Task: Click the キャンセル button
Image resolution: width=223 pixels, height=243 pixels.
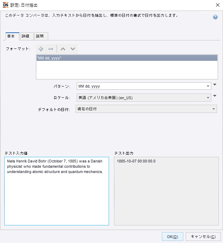Action: pos(203,237)
